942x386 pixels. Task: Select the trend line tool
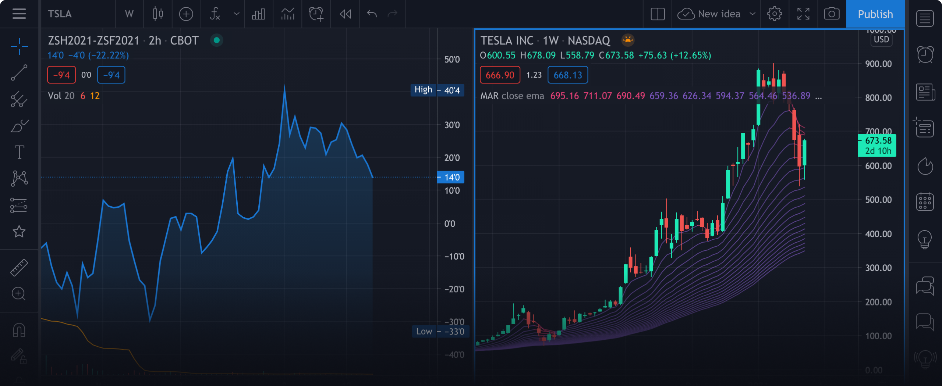[19, 72]
